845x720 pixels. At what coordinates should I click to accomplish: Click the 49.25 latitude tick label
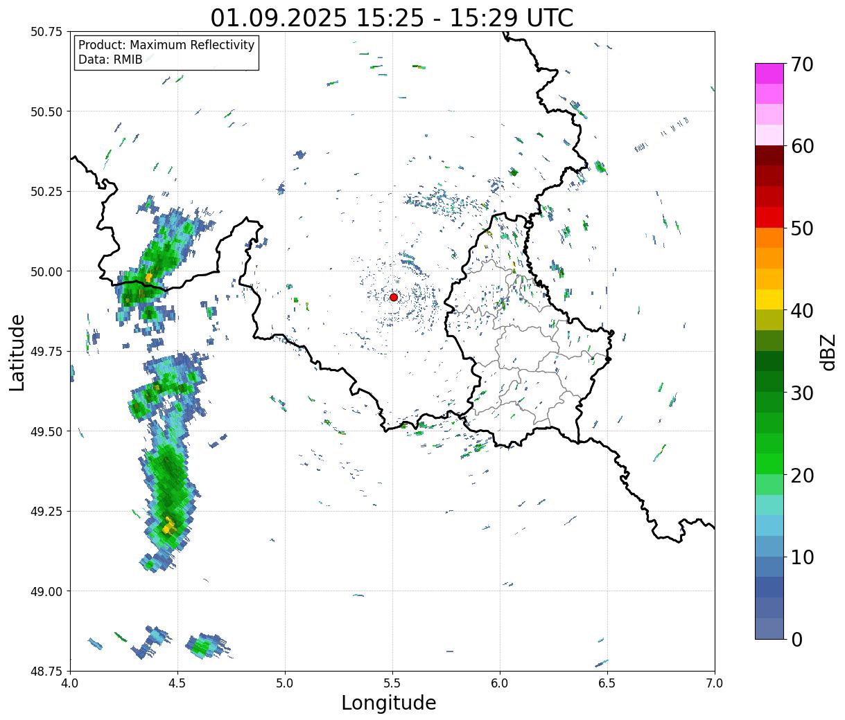coord(46,512)
